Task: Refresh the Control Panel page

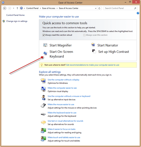Action: pos(99,8)
